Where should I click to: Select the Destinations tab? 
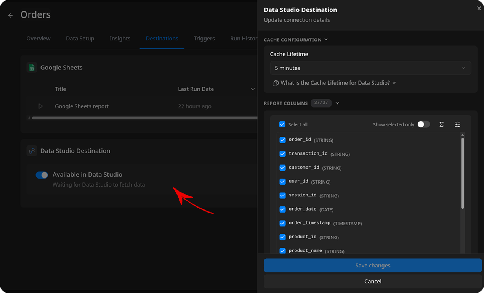point(162,39)
